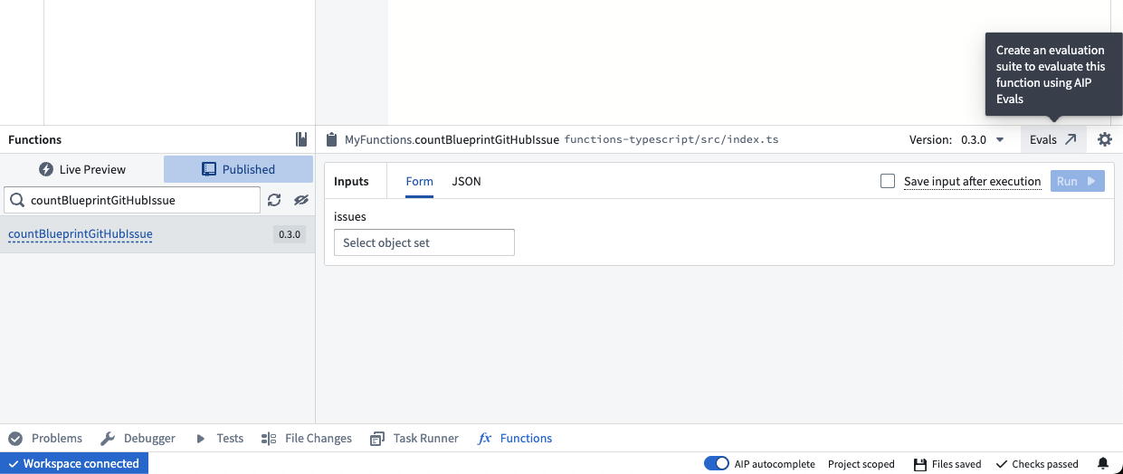Click the Checks passed status
Viewport: 1123px width, 474px height.
(x=1037, y=463)
